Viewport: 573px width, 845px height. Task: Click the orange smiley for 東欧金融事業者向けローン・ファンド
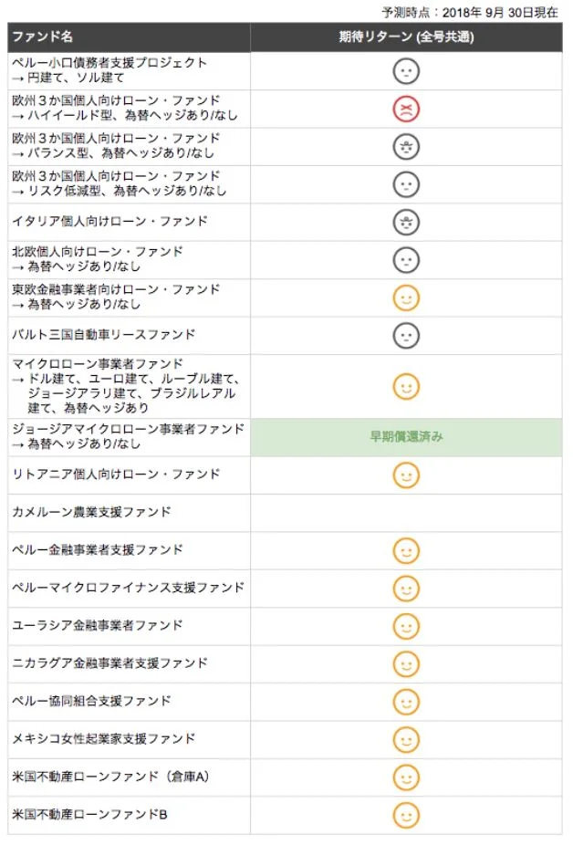(405, 297)
